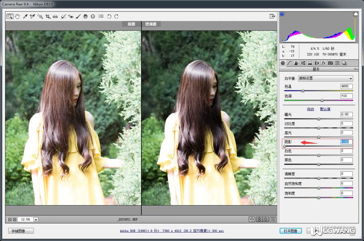Select the Hand tool
364x241 pixels.
17,16
